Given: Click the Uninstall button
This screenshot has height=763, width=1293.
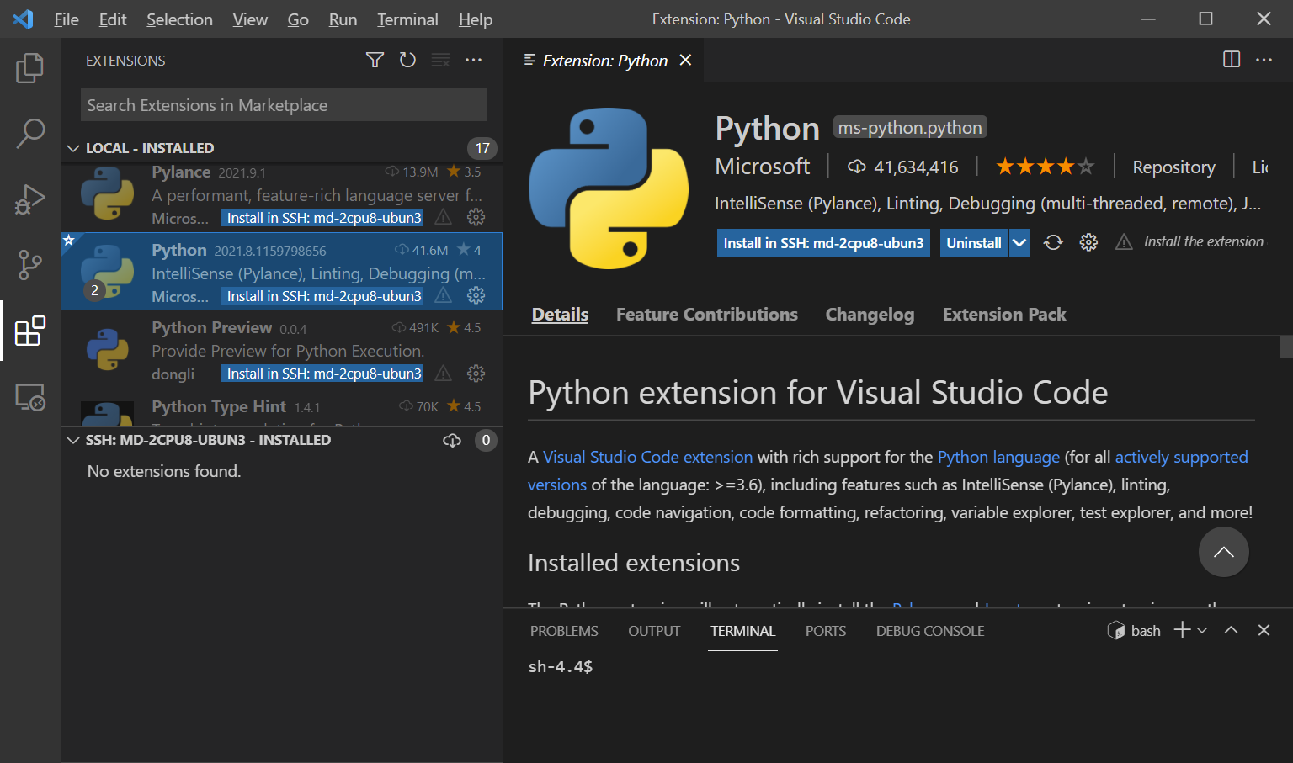Looking at the screenshot, I should click(974, 242).
